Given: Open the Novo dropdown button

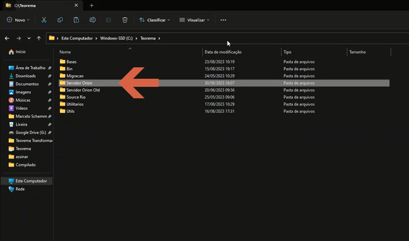Looking at the screenshot, I should pyautogui.click(x=18, y=20).
